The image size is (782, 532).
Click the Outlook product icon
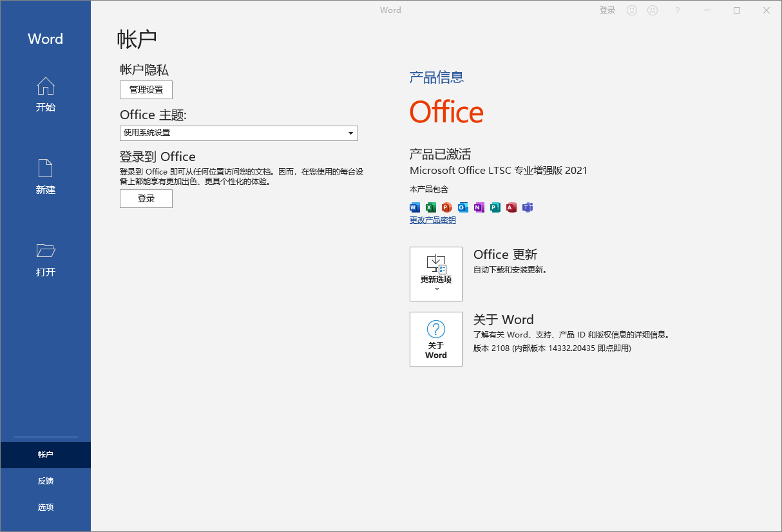tap(463, 207)
